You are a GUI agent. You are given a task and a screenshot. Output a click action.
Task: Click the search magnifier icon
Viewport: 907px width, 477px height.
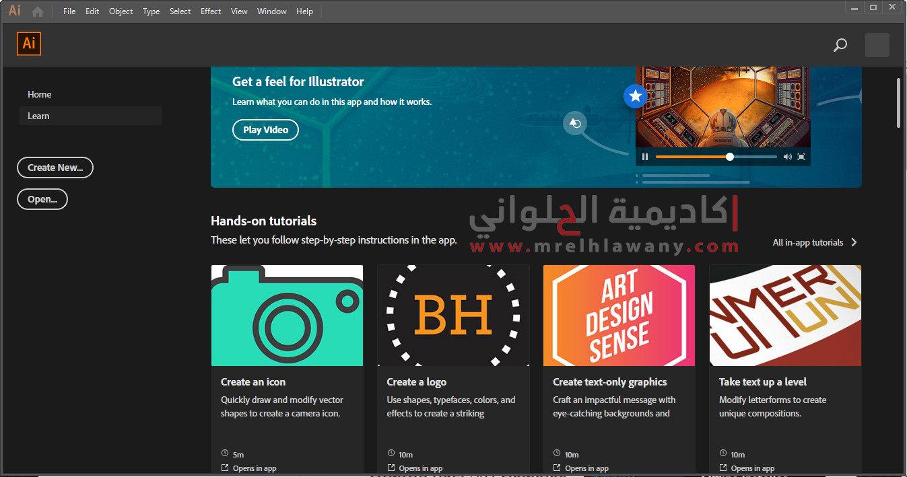[840, 45]
